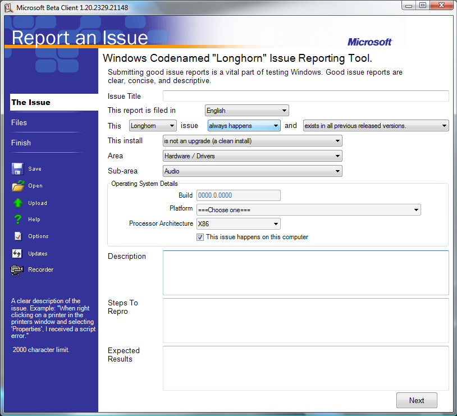Viewport: 457px width, 416px height.
Task: Click the Open label in sidebar
Action: click(35, 186)
